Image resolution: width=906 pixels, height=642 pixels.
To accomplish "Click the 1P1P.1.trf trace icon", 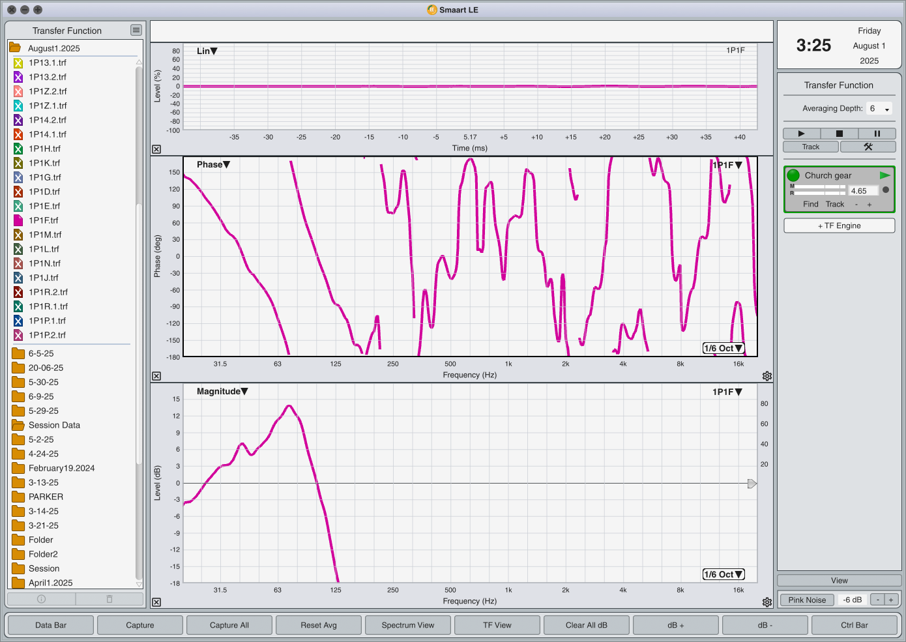I will [x=18, y=321].
